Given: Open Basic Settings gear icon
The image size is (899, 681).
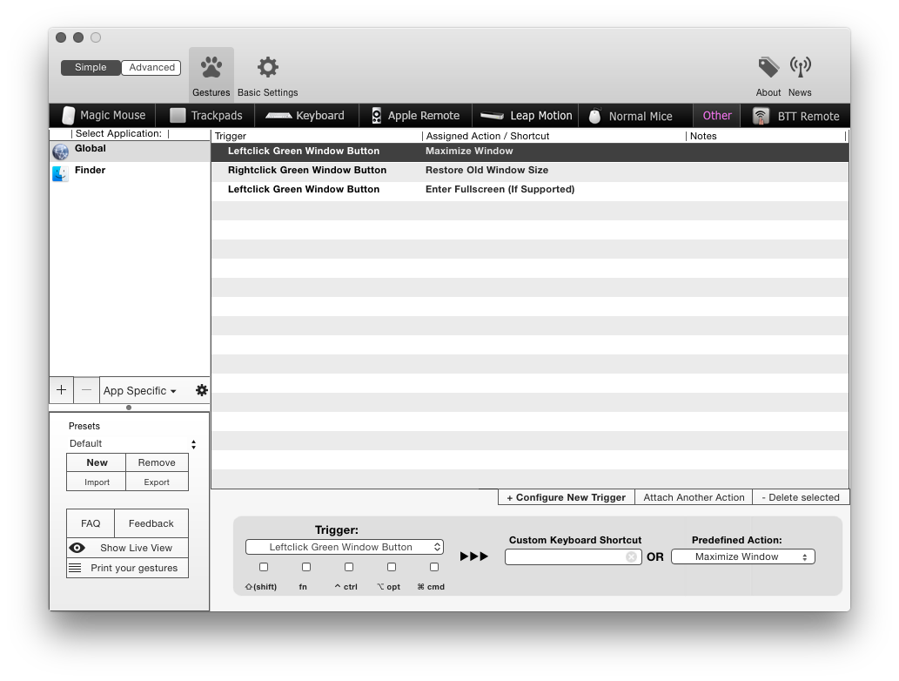Looking at the screenshot, I should pyautogui.click(x=267, y=67).
